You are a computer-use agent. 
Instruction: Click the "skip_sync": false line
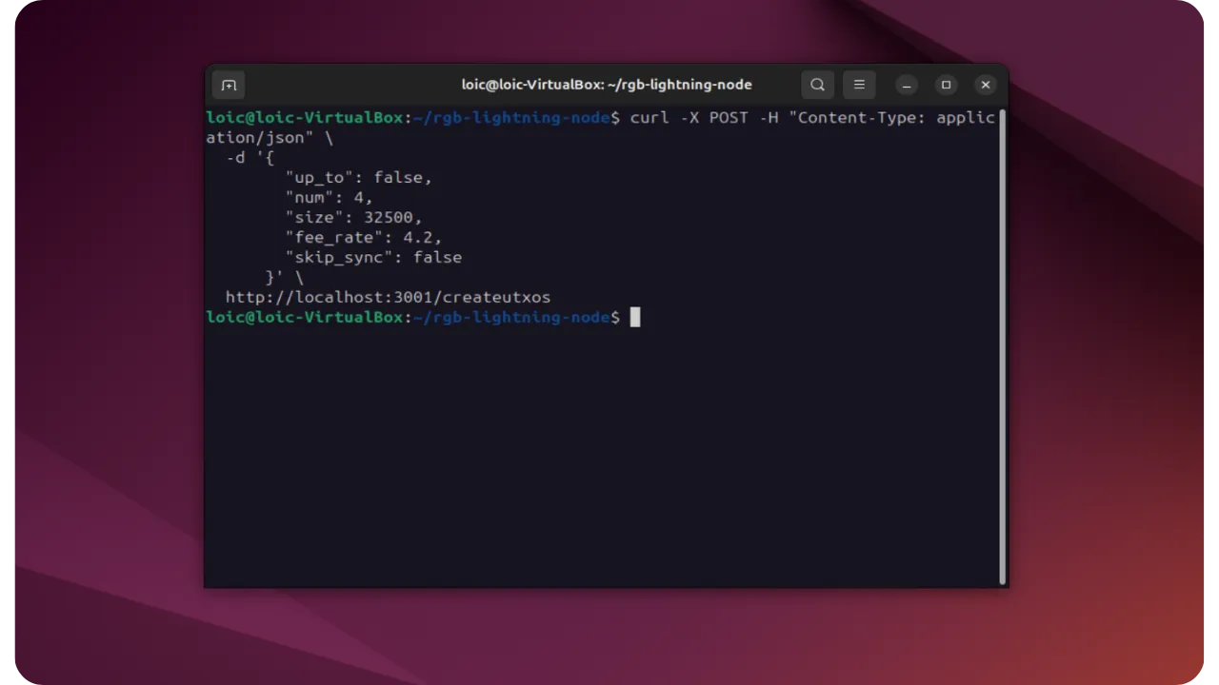[373, 257]
